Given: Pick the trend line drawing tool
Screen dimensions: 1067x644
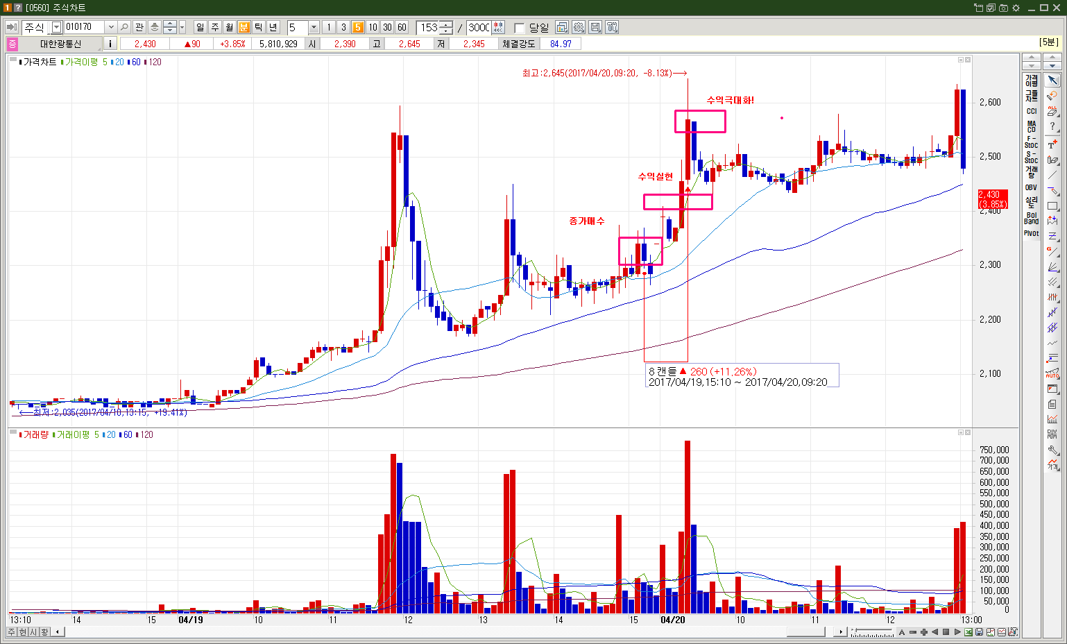Looking at the screenshot, I should click(x=1052, y=176).
